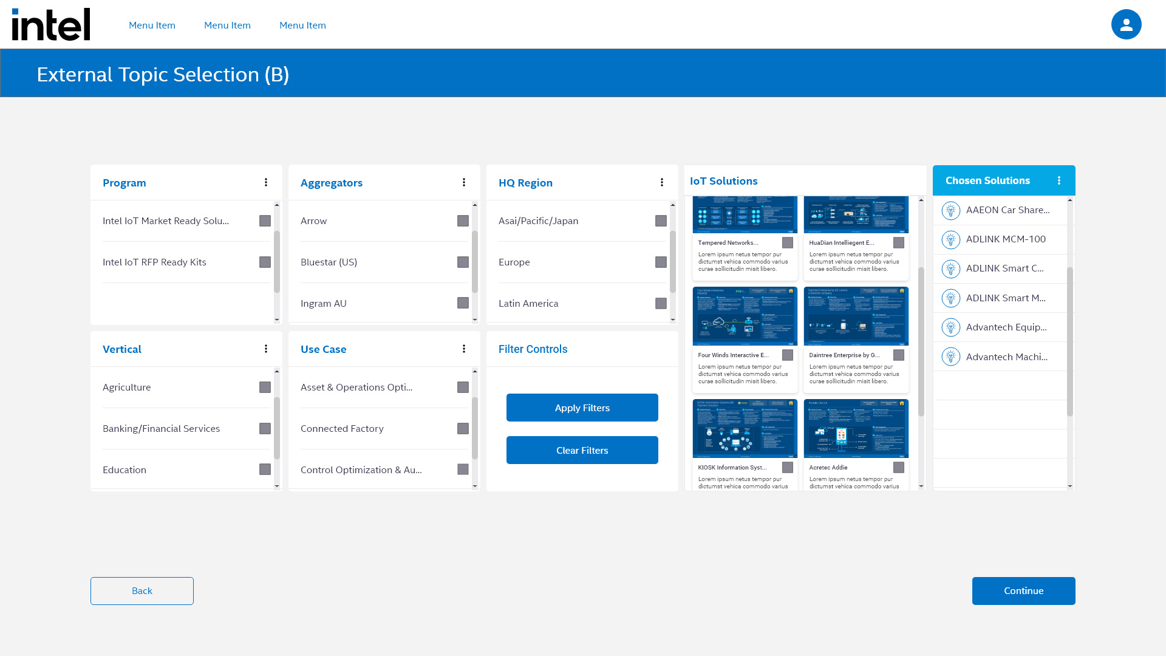Open Aggregators panel three-dot menu
This screenshot has height=656, width=1166.
pyautogui.click(x=464, y=182)
